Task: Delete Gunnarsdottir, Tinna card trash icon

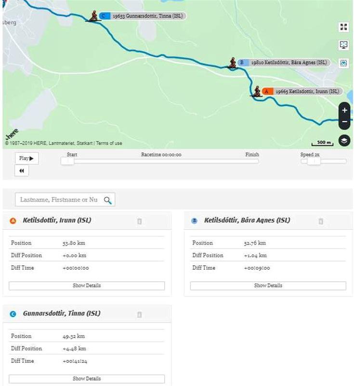Action: tap(139, 314)
